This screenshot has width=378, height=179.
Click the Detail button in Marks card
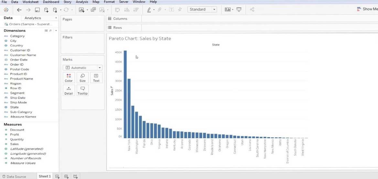tap(69, 90)
